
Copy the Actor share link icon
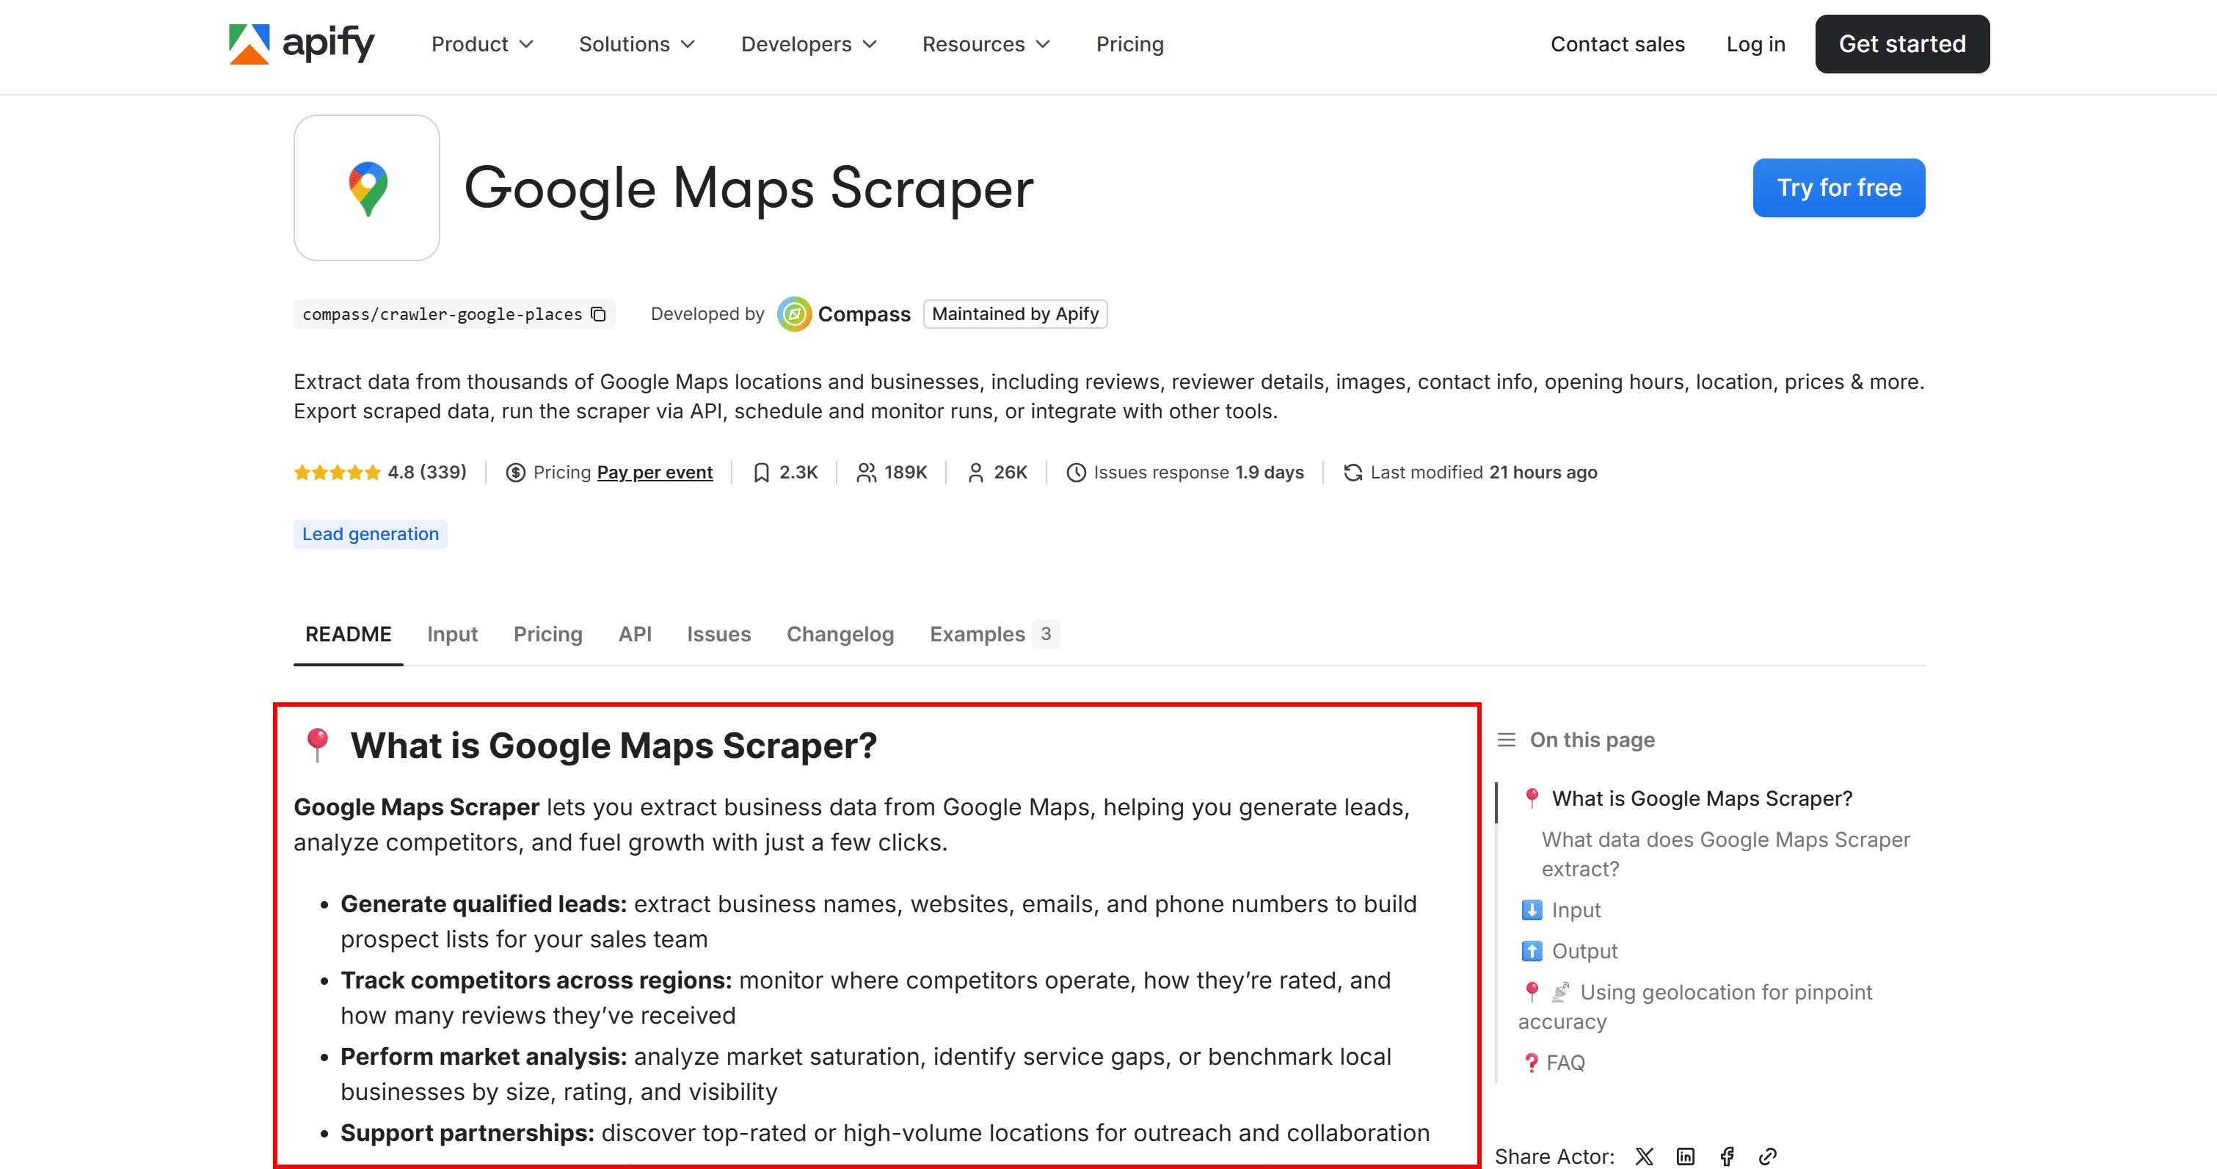[1769, 1156]
